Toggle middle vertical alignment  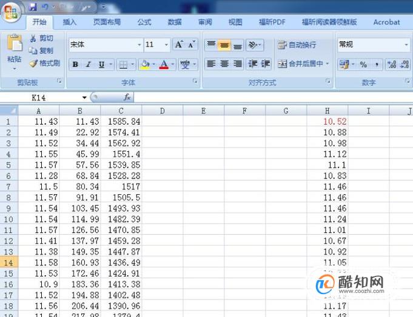click(224, 45)
